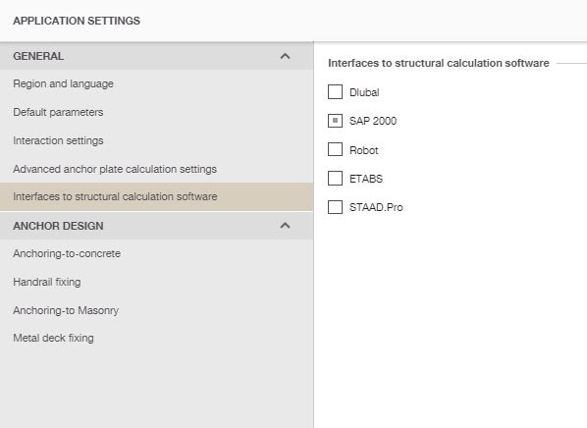Collapse the GENERAL section chevron
Viewport: 587px width, 428px height.
click(285, 56)
